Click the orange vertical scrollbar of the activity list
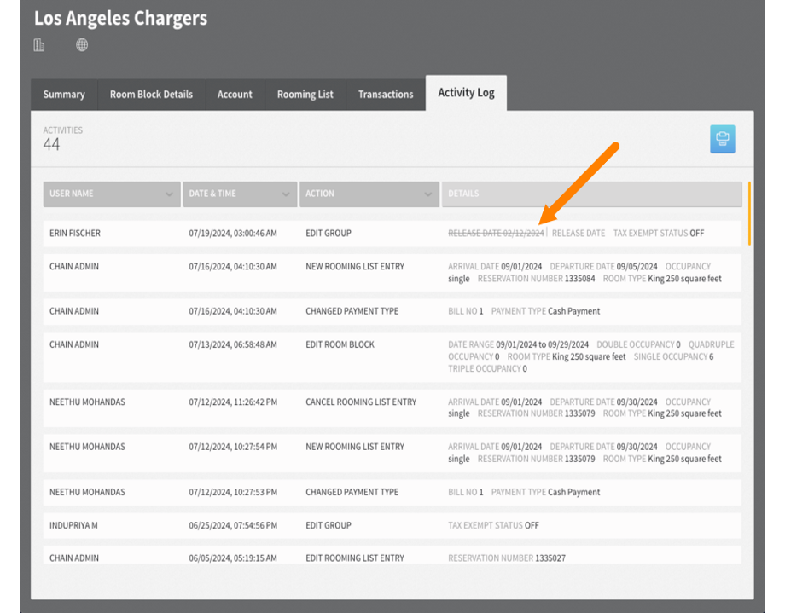The image size is (785, 613). pos(749,214)
